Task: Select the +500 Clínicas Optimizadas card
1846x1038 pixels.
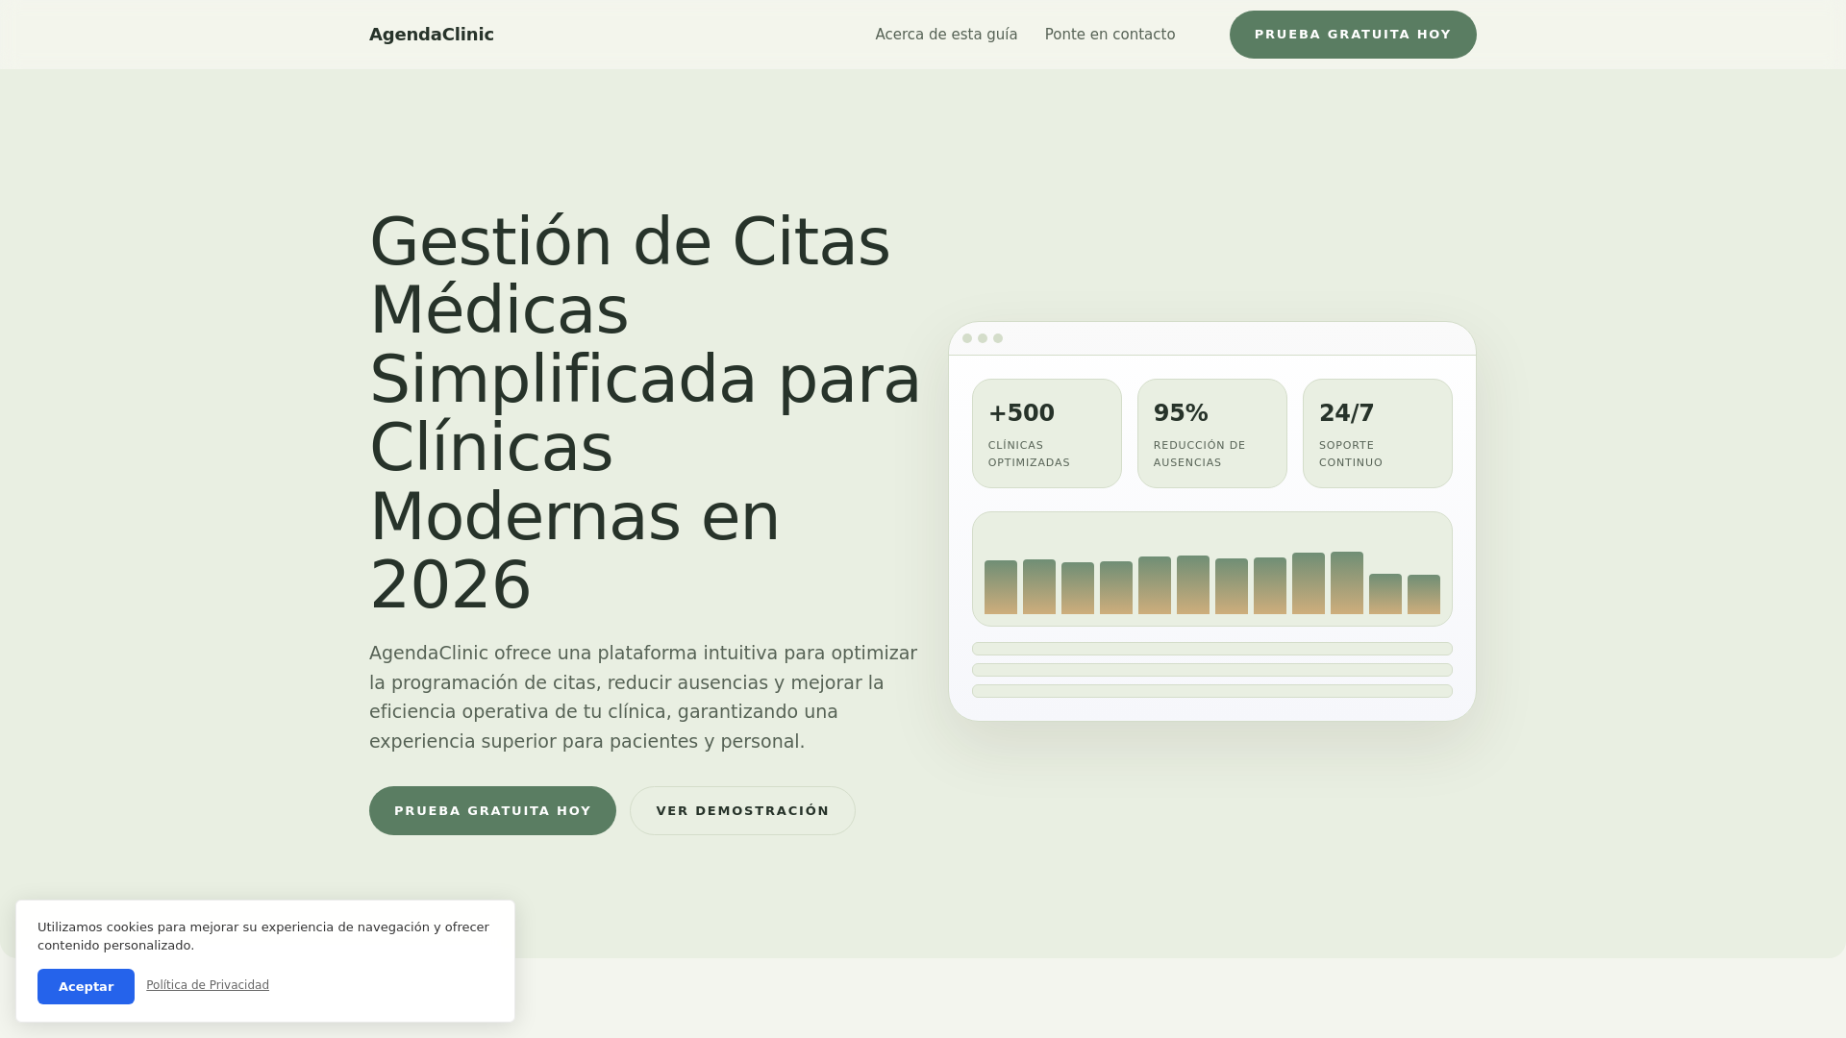Action: point(1047,433)
